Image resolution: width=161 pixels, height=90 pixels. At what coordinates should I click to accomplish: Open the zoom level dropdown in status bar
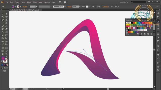(x=16, y=89)
